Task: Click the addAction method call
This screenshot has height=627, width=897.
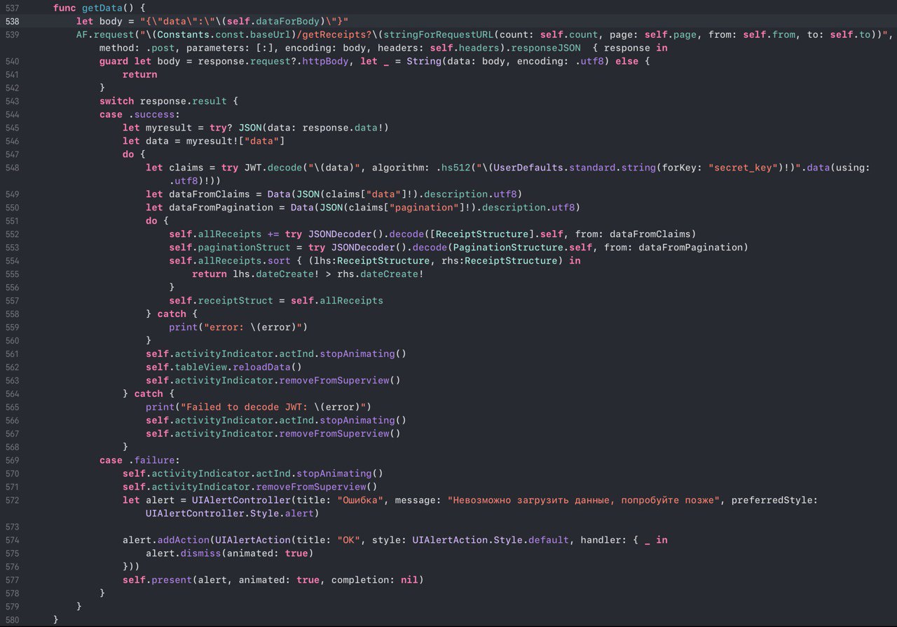Action: 183,540
